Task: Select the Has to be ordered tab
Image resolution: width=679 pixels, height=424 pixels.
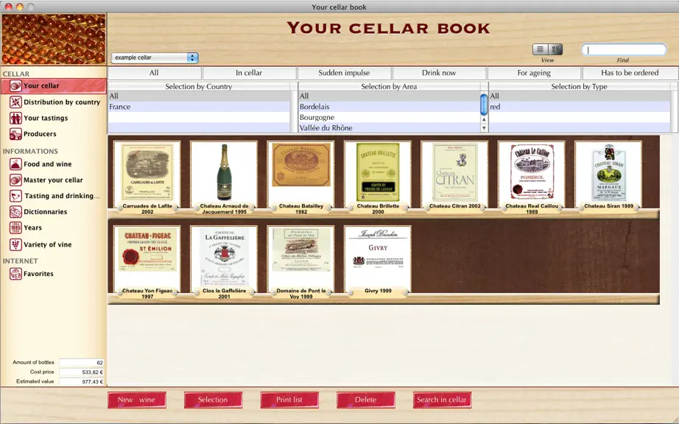Action: tap(630, 73)
